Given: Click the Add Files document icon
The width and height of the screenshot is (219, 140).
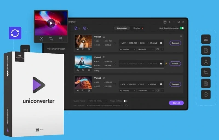Looking at the screenshot, I should point(76,28).
